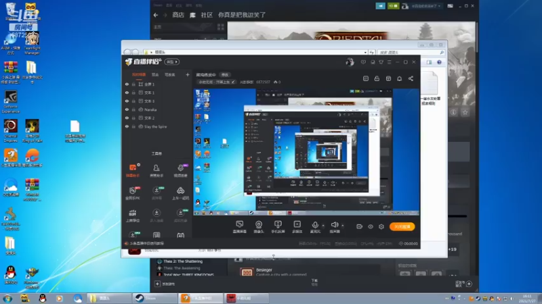
Task: Click the Steam window vertical scrollbar
Action: tap(477, 36)
